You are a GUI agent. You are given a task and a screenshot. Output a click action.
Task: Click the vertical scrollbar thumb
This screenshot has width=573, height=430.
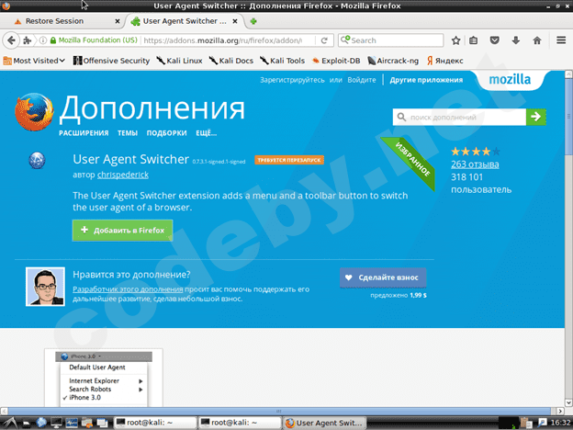coord(568,117)
